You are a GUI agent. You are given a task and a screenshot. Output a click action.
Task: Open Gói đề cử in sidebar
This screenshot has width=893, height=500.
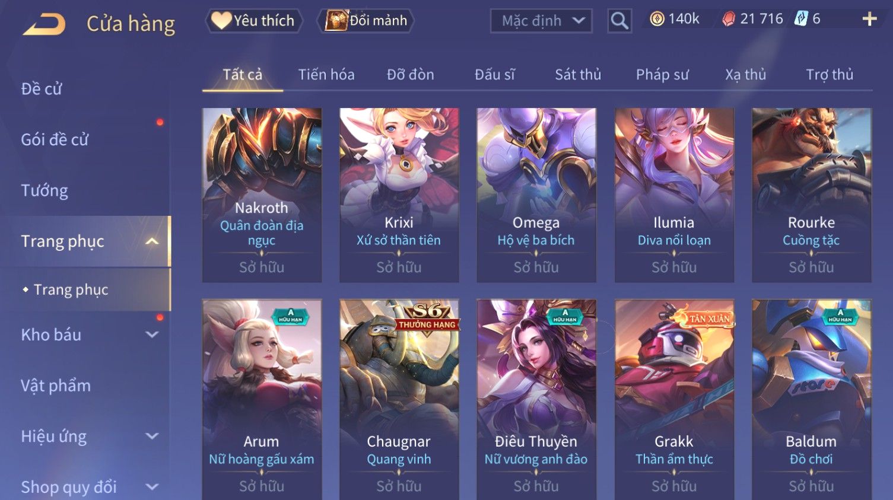coord(55,140)
